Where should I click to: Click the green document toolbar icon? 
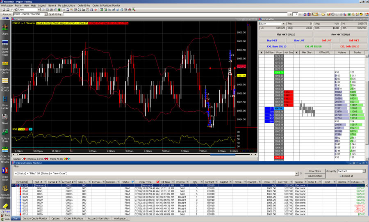click(59, 10)
